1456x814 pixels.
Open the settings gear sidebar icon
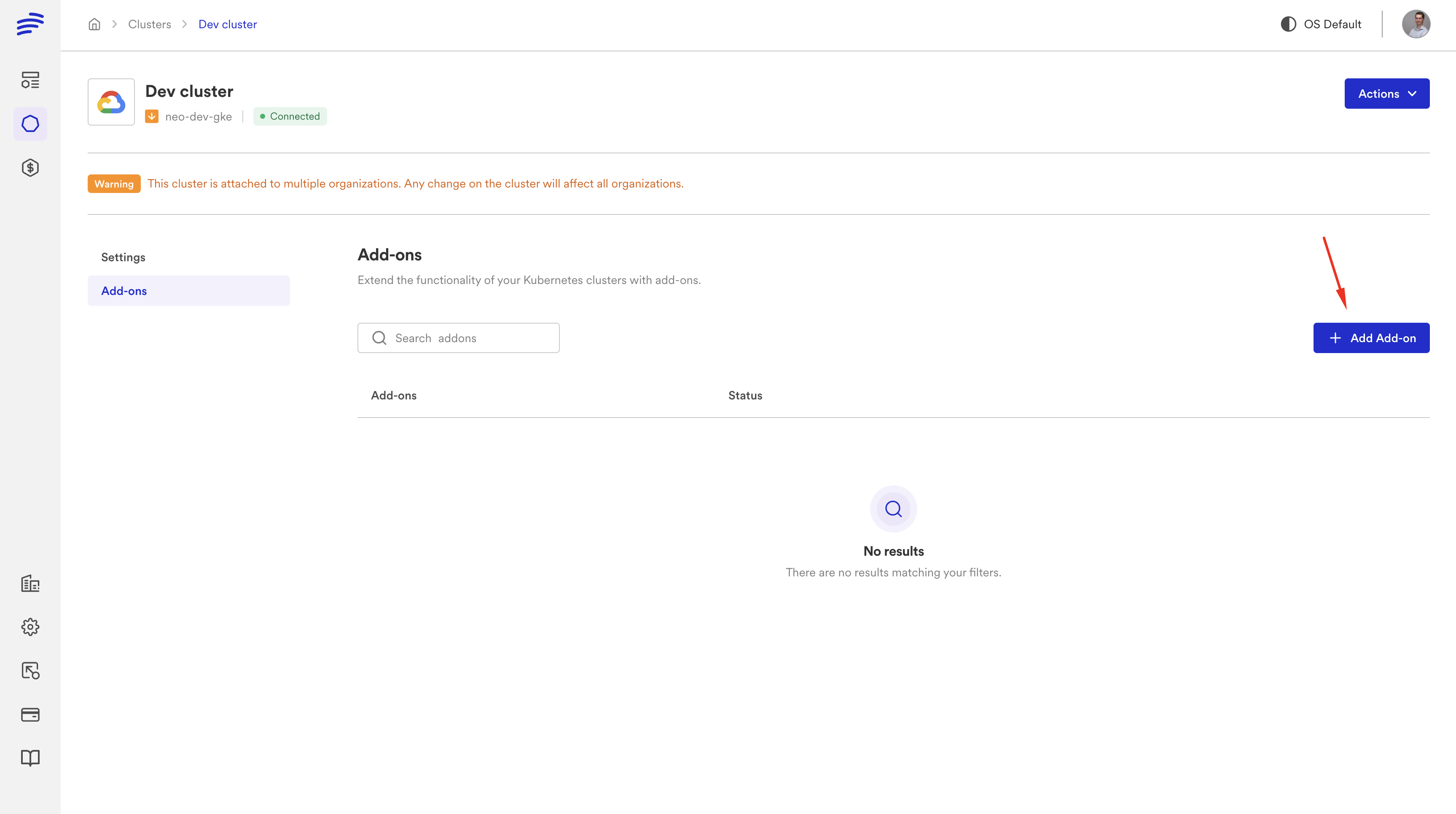tap(30, 627)
